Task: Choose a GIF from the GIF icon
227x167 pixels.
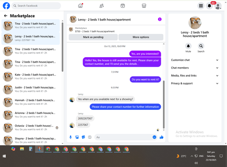Action: pyautogui.click(x=90, y=137)
